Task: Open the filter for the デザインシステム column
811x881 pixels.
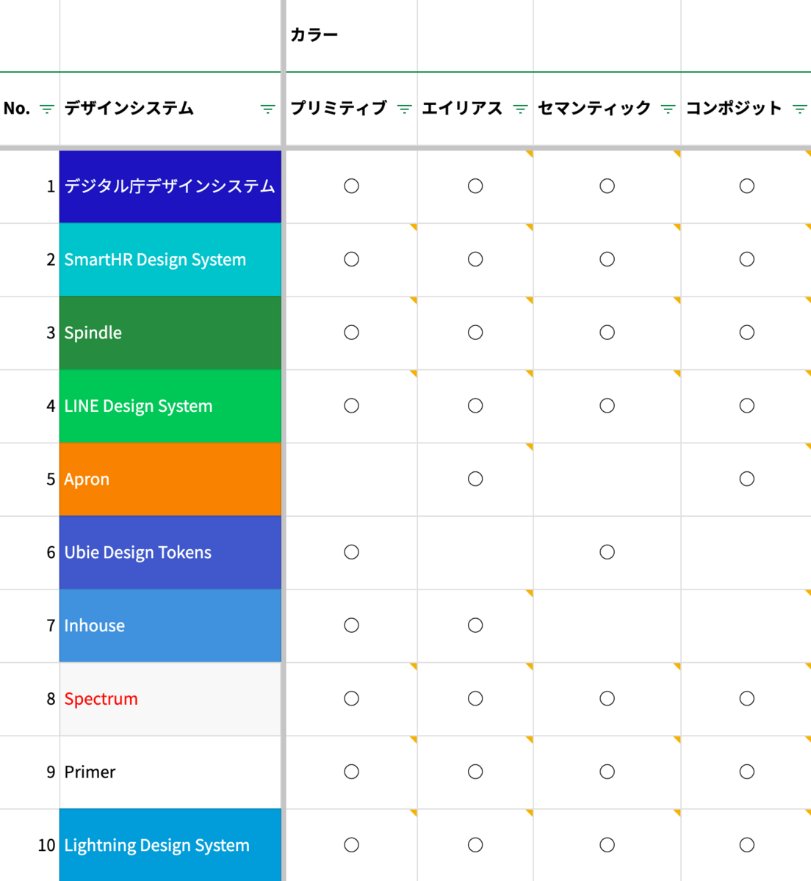Action: [x=267, y=109]
